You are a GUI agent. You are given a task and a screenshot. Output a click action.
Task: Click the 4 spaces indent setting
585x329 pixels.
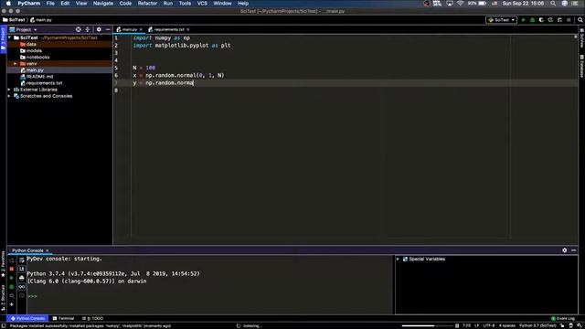507,325
